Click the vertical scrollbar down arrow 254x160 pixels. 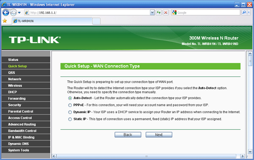click(250, 152)
